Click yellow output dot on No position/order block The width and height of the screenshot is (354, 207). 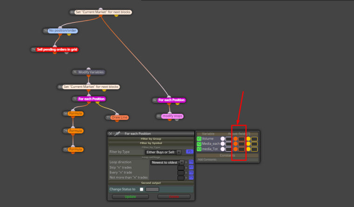coord(69,34)
